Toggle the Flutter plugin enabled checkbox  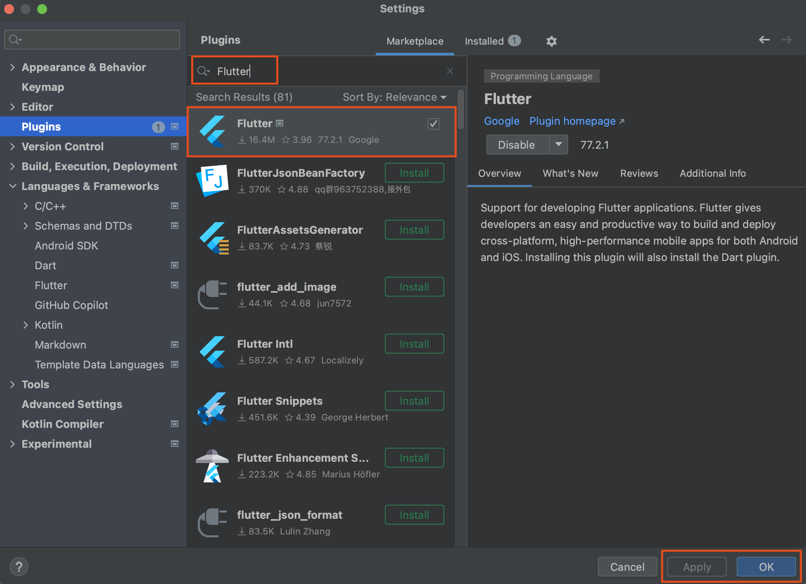click(433, 123)
